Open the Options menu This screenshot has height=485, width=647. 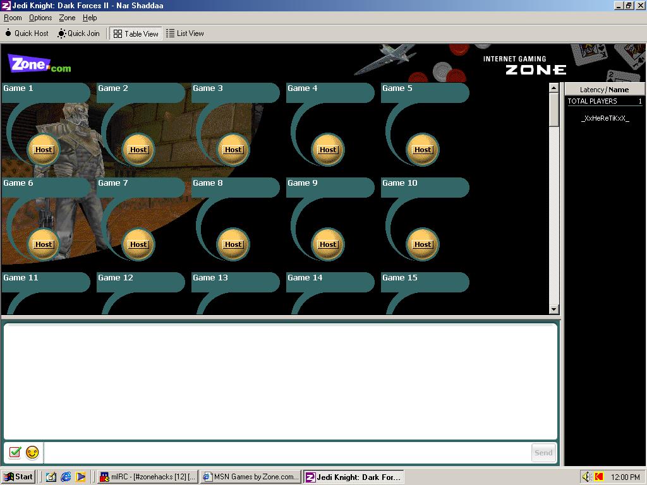(x=40, y=18)
